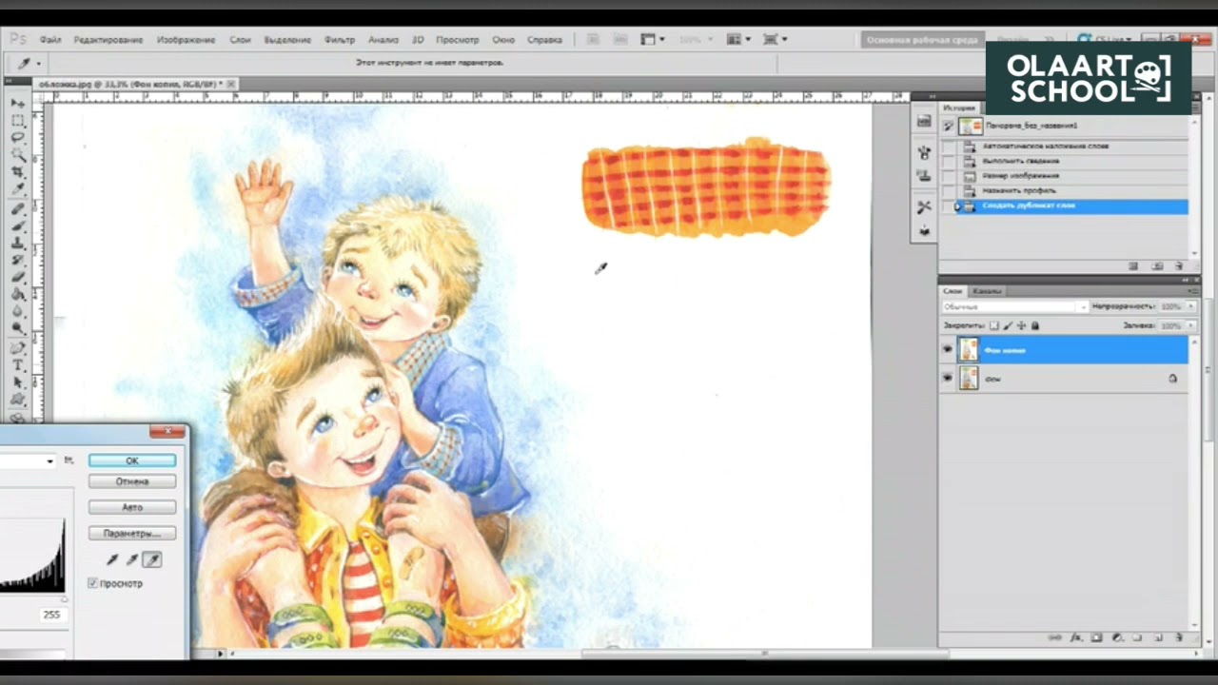Viewport: 1218px width, 685px height.
Task: Toggle lock position in Layers panel
Action: click(x=1021, y=325)
